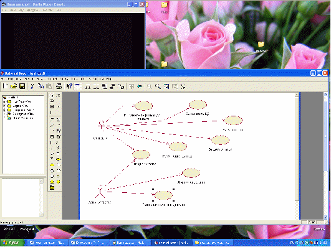Screen dimensions: 331x247
Task: Save the model with the floppy disk icon
Action: click(22, 86)
